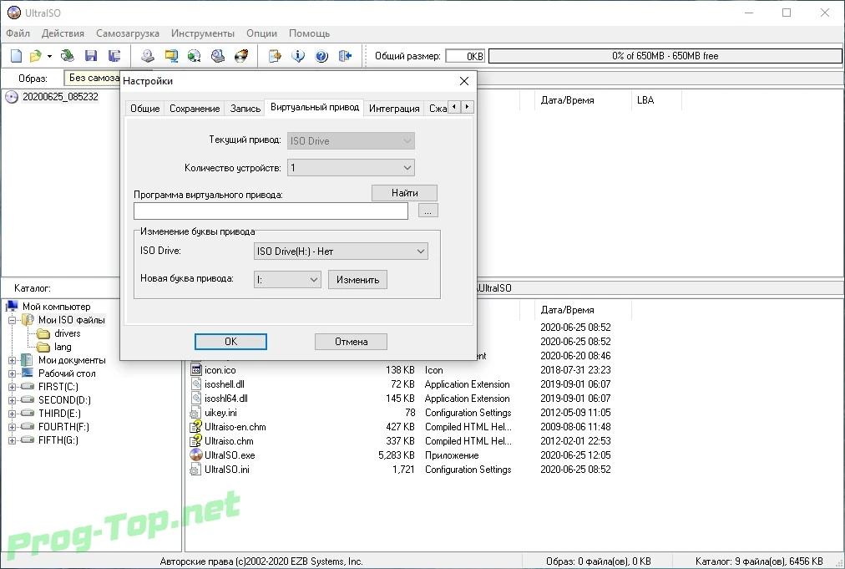Click the Make CD/DVD image icon

pyautogui.click(x=148, y=55)
